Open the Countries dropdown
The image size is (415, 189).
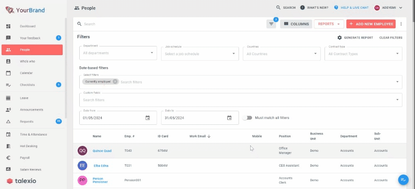coord(282,53)
